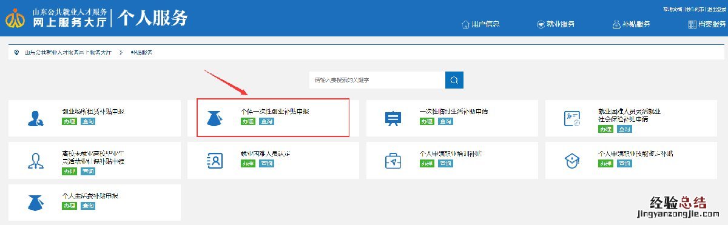Click breadcrumb link 山东公共就业人才服务网上服务大厅
Image resolution: width=728 pixels, height=225 pixels.
[67, 53]
